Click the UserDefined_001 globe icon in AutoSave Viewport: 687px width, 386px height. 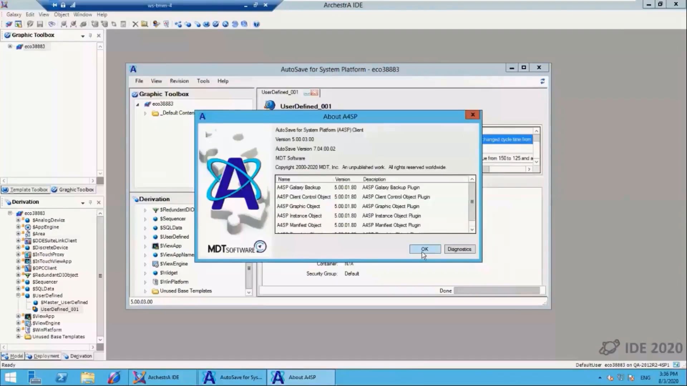[x=269, y=105]
